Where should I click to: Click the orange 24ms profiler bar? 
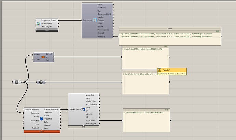pyautogui.click(x=42, y=131)
